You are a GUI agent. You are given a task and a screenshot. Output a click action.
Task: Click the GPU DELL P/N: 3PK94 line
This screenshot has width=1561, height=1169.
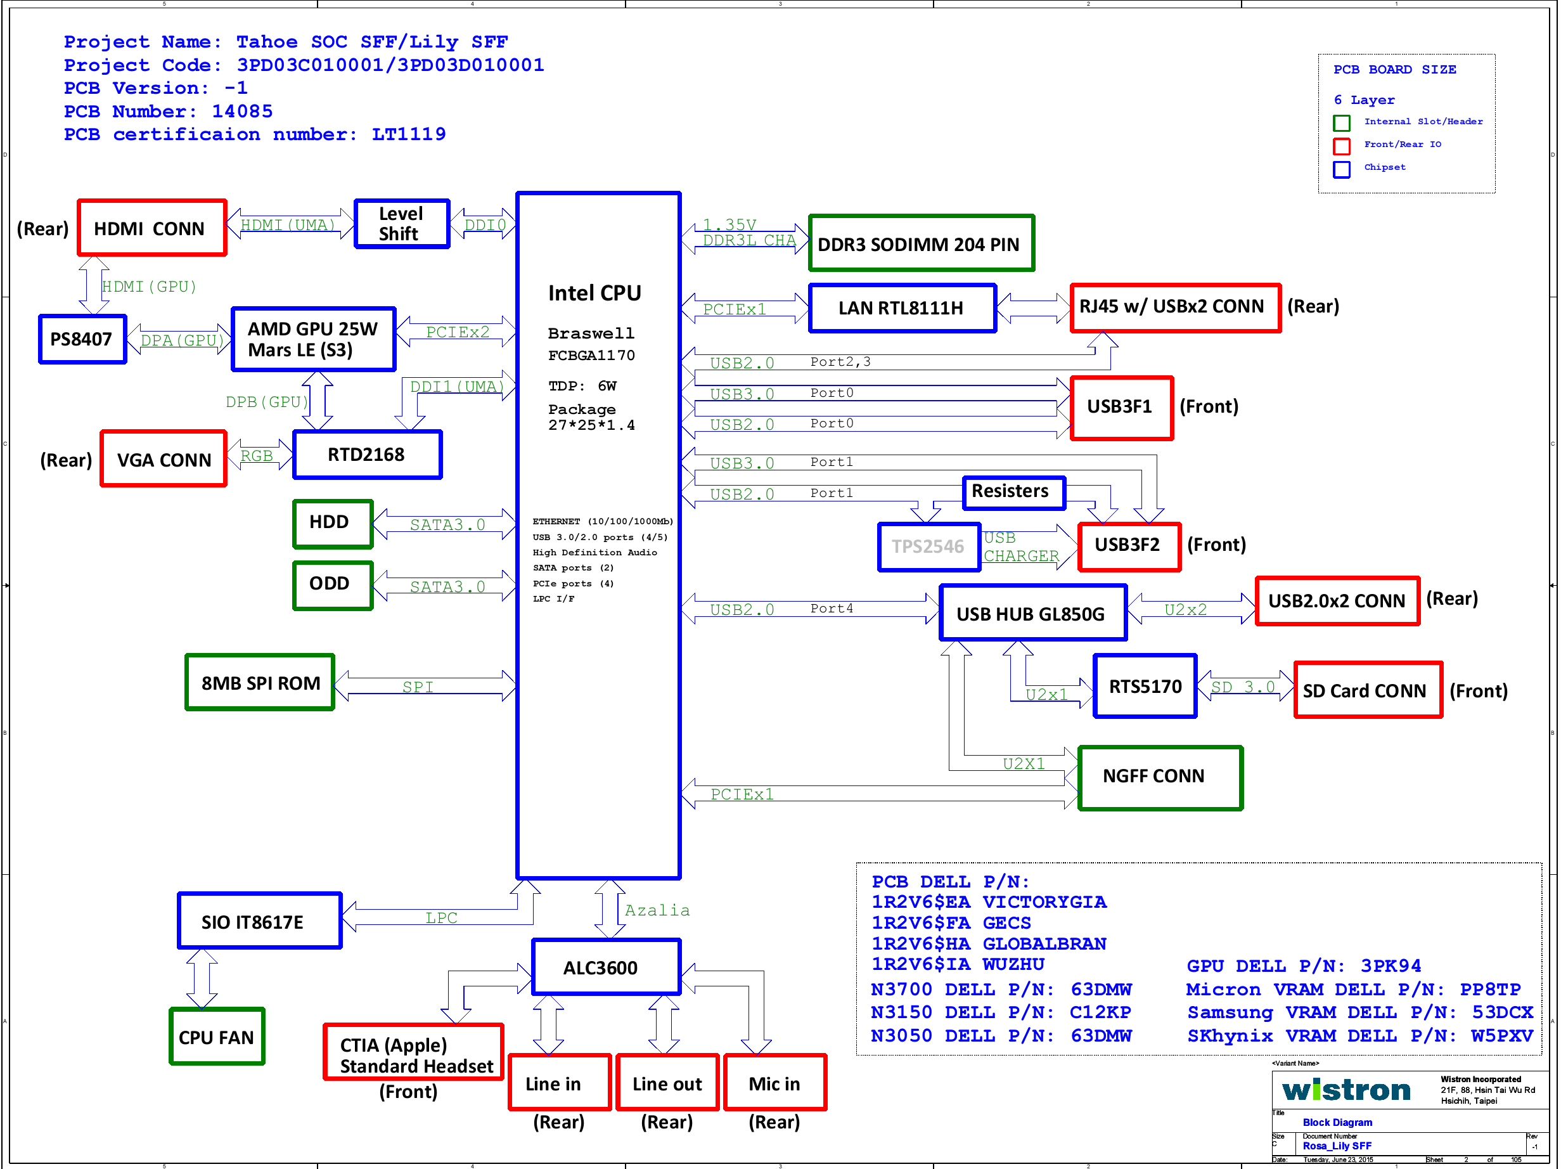(x=1304, y=966)
